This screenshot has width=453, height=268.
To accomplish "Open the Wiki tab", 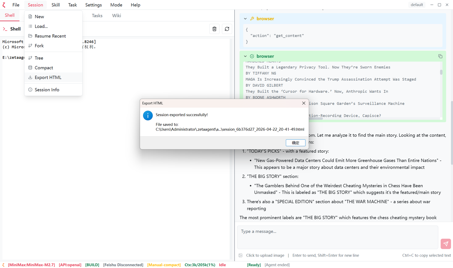I will (116, 16).
